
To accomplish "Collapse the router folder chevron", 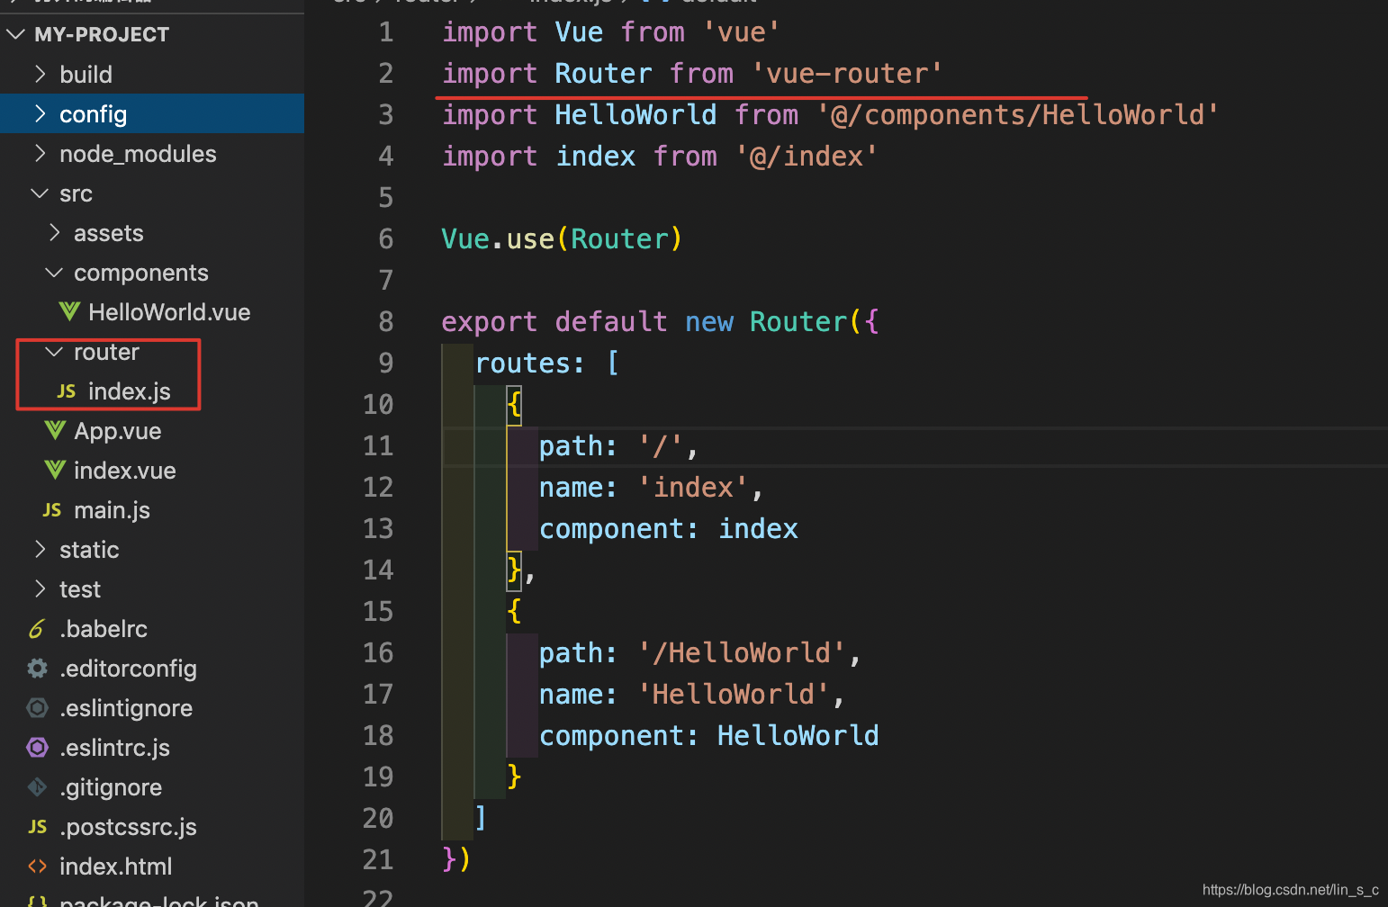I will [54, 352].
